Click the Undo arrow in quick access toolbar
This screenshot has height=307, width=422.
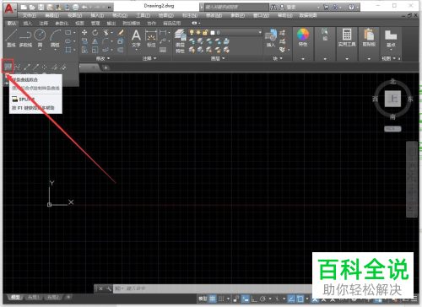[x=84, y=7]
